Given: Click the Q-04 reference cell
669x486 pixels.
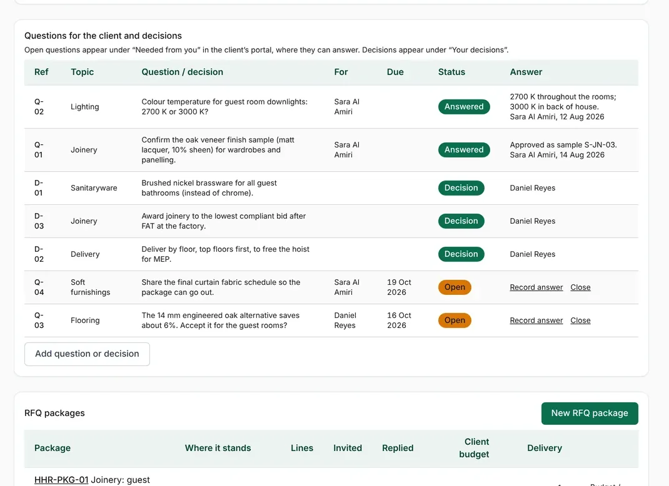Looking at the screenshot, I should point(39,287).
